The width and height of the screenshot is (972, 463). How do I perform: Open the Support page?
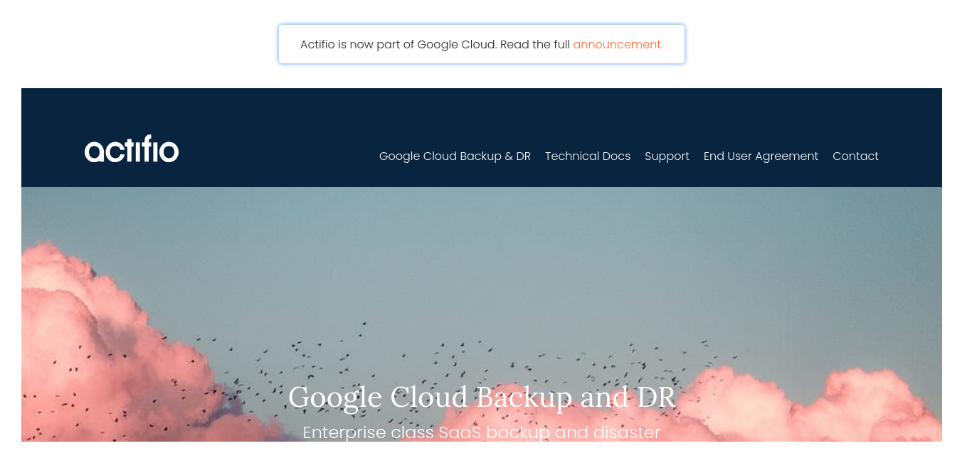(x=667, y=156)
